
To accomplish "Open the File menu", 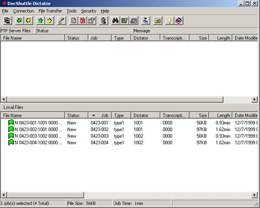I will (5, 11).
